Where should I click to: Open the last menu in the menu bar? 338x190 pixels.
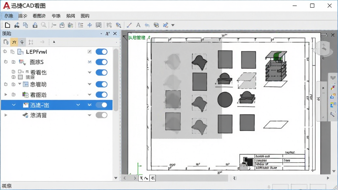pyautogui.click(x=85, y=16)
